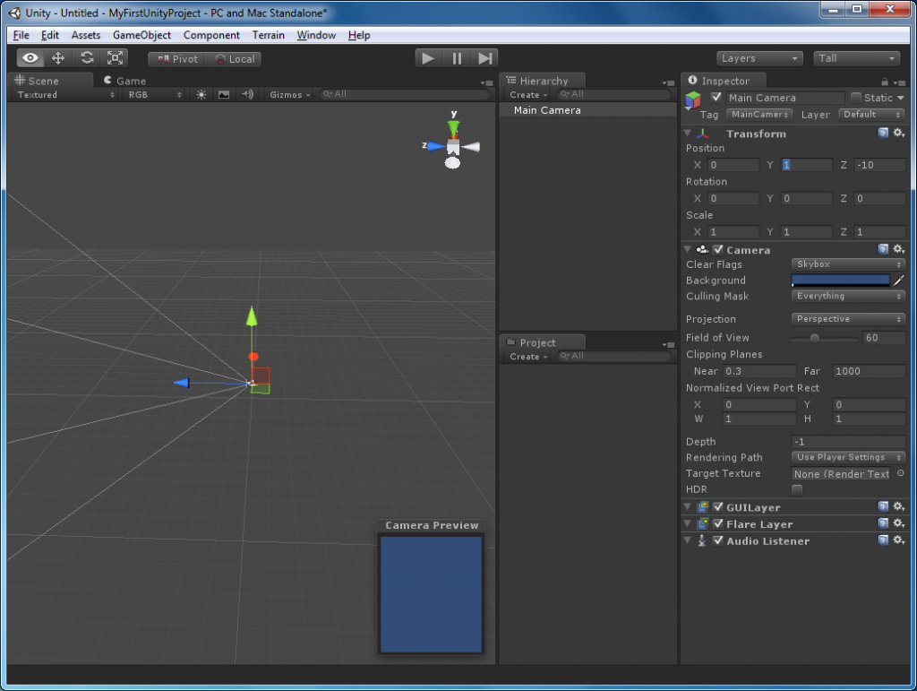Open GUILayer help icon
The image size is (917, 691).
883,506
